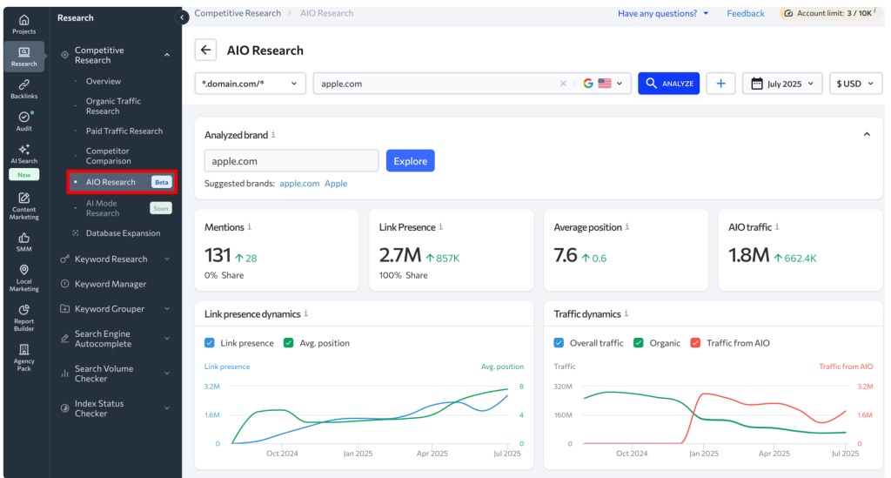Open Competitor Comparison in the sidebar
The height and width of the screenshot is (478, 891).
point(108,156)
